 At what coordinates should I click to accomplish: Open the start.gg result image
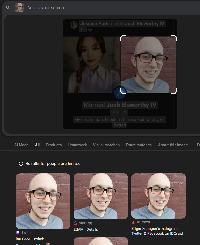tap(101, 196)
